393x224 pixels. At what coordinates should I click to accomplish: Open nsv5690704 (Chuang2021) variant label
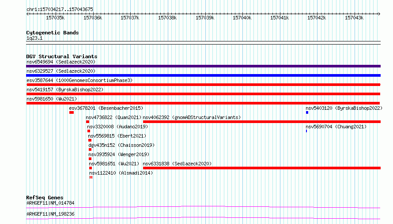point(336,127)
